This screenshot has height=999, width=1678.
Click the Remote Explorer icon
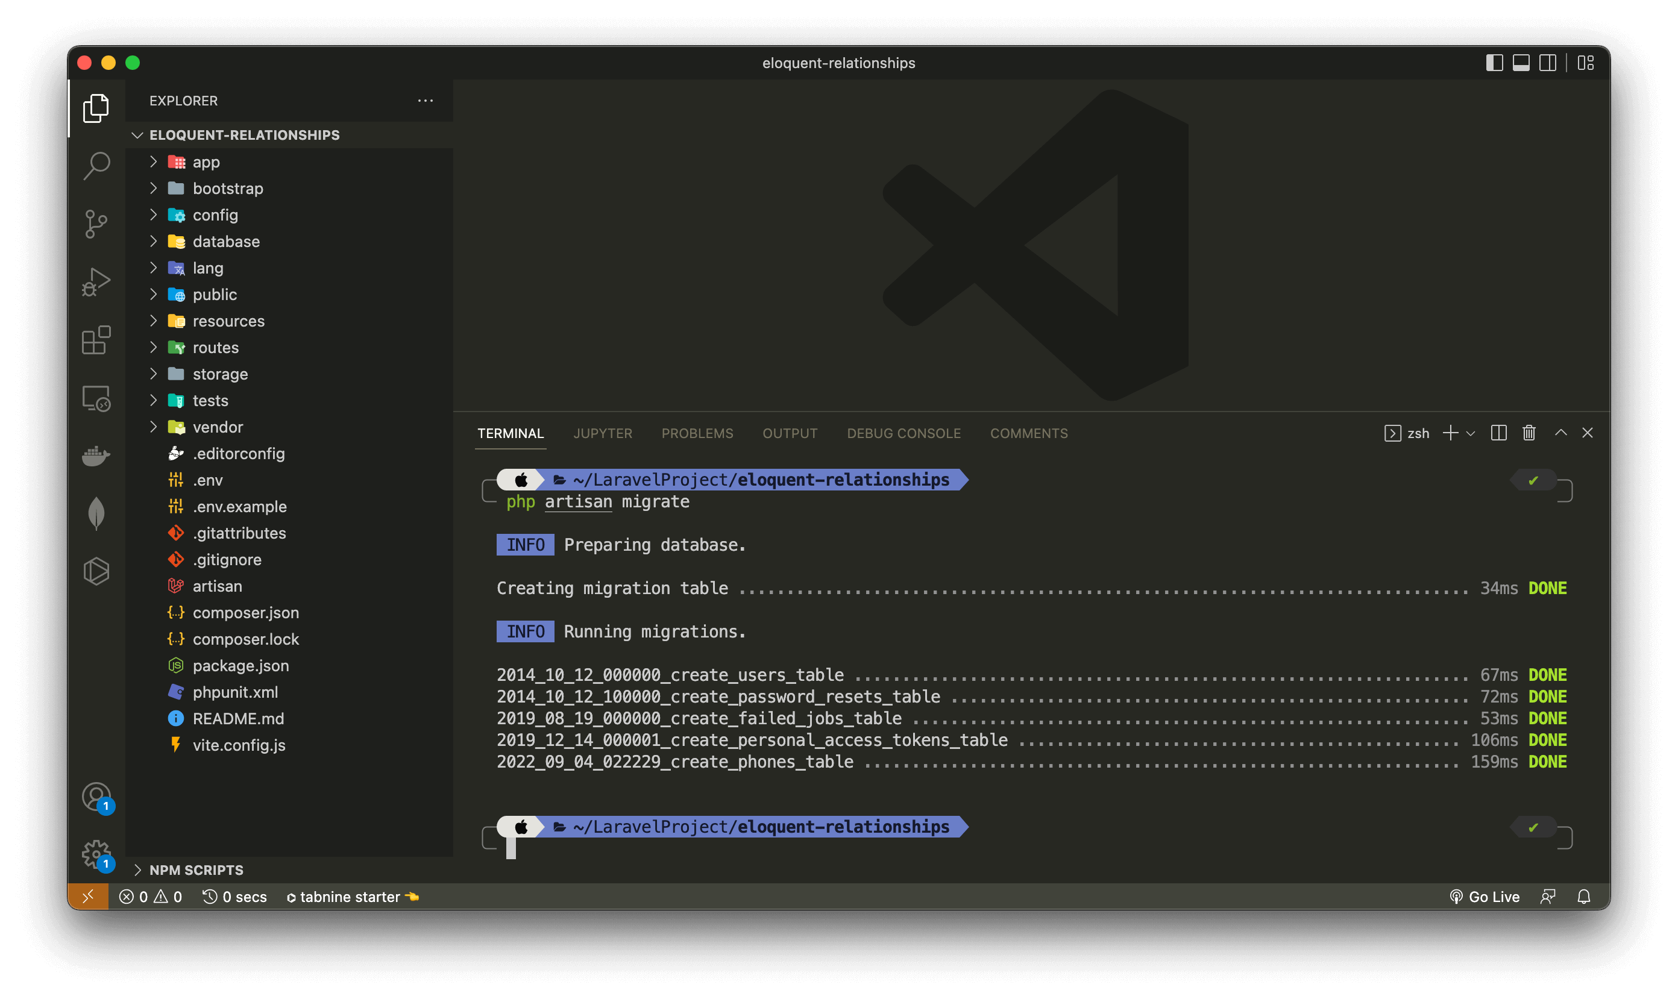[x=96, y=398]
